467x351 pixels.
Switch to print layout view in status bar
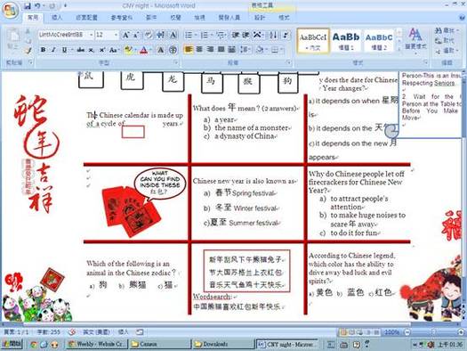(x=343, y=332)
